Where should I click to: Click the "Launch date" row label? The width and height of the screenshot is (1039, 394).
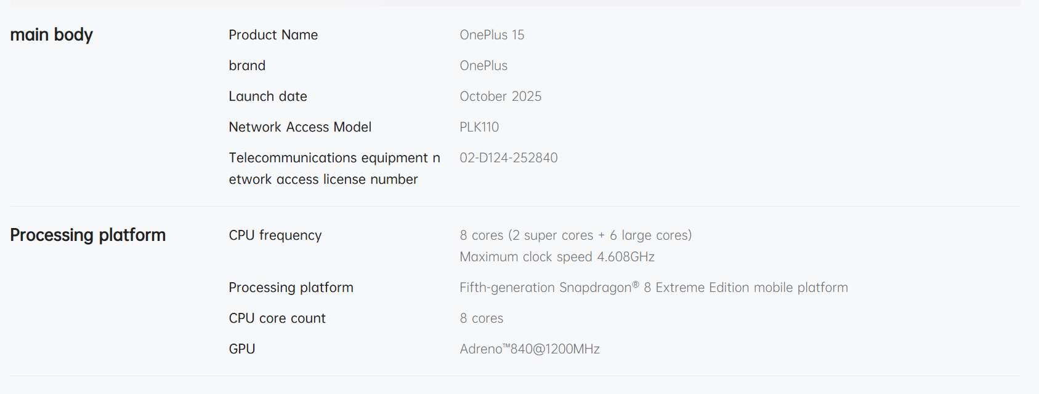[x=267, y=97]
